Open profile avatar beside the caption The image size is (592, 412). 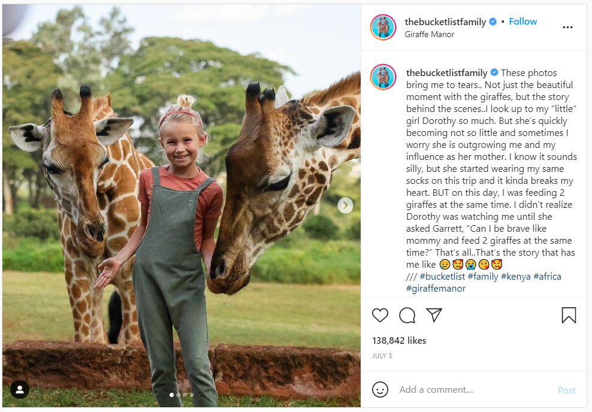(383, 78)
